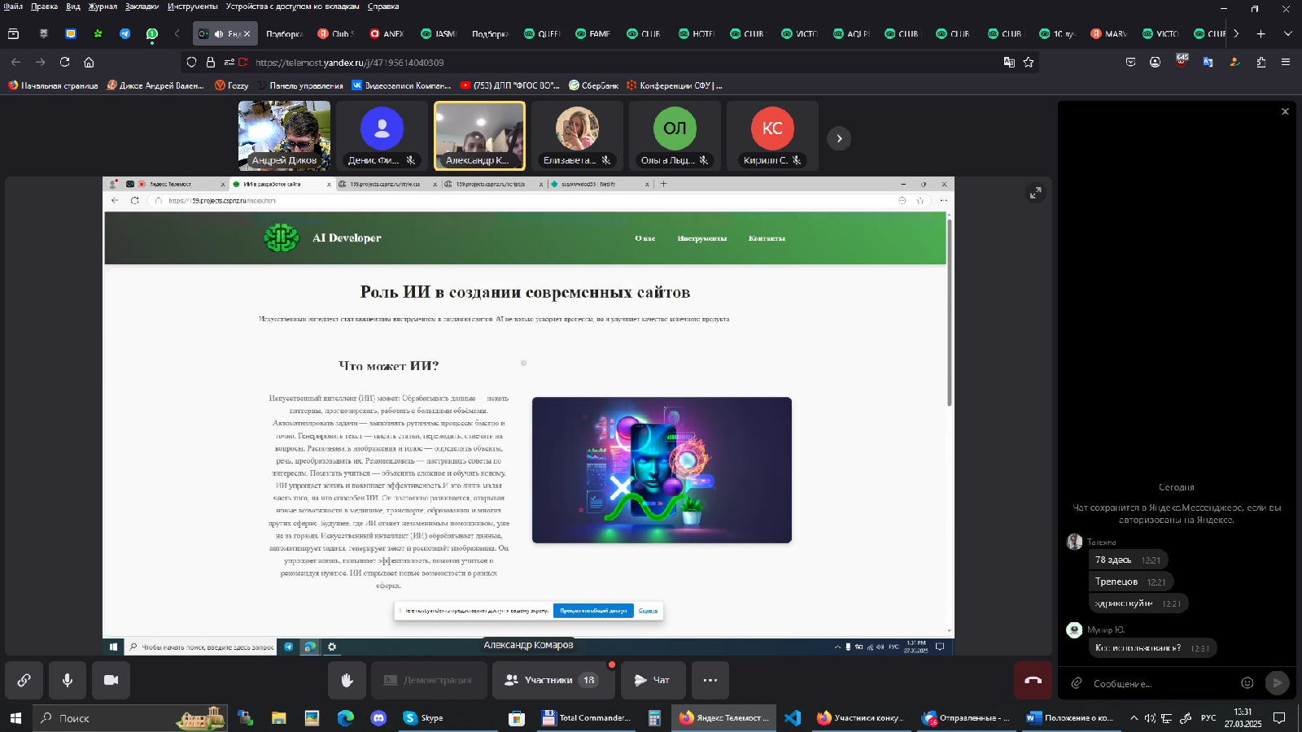Bookmark this page with the star icon
This screenshot has width=1302, height=732.
[1029, 62]
